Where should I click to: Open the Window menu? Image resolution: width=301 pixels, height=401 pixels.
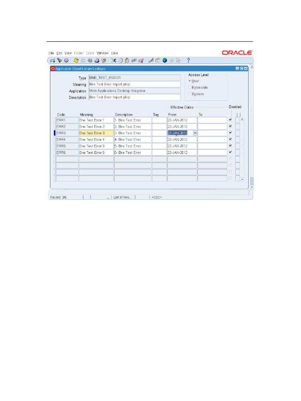click(x=102, y=53)
